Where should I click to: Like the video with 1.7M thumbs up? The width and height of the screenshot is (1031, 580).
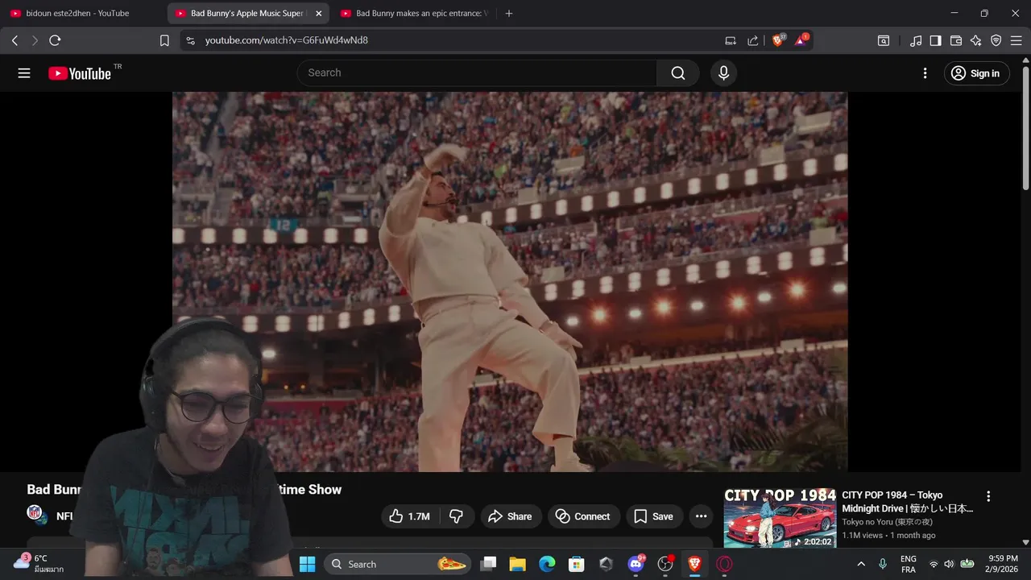coord(410,516)
